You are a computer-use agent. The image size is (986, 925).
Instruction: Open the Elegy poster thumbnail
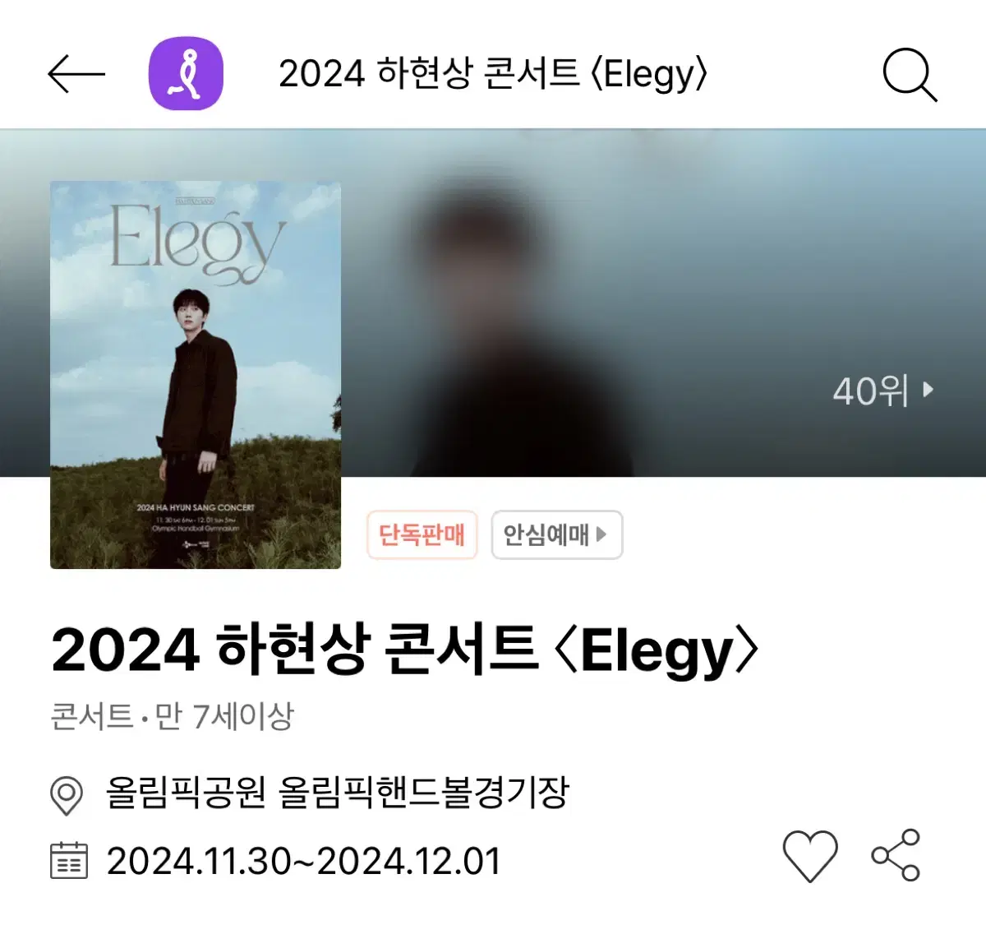point(196,375)
